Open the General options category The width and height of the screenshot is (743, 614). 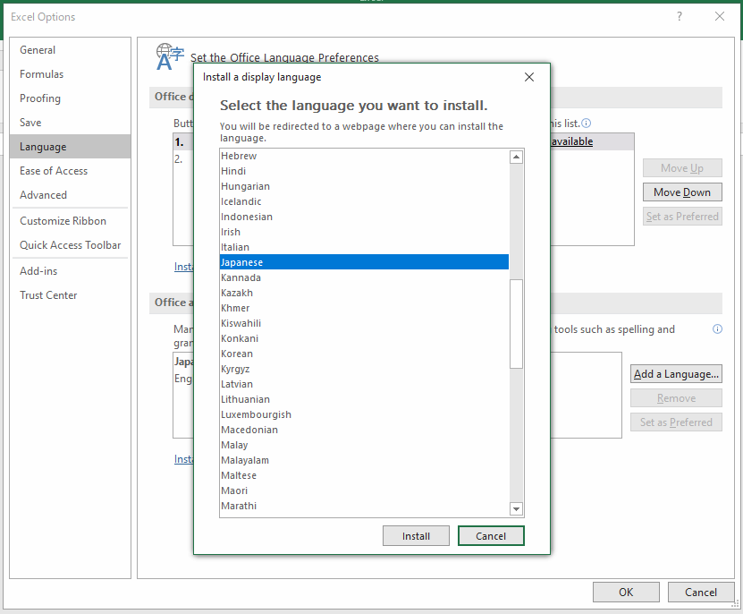point(70,50)
